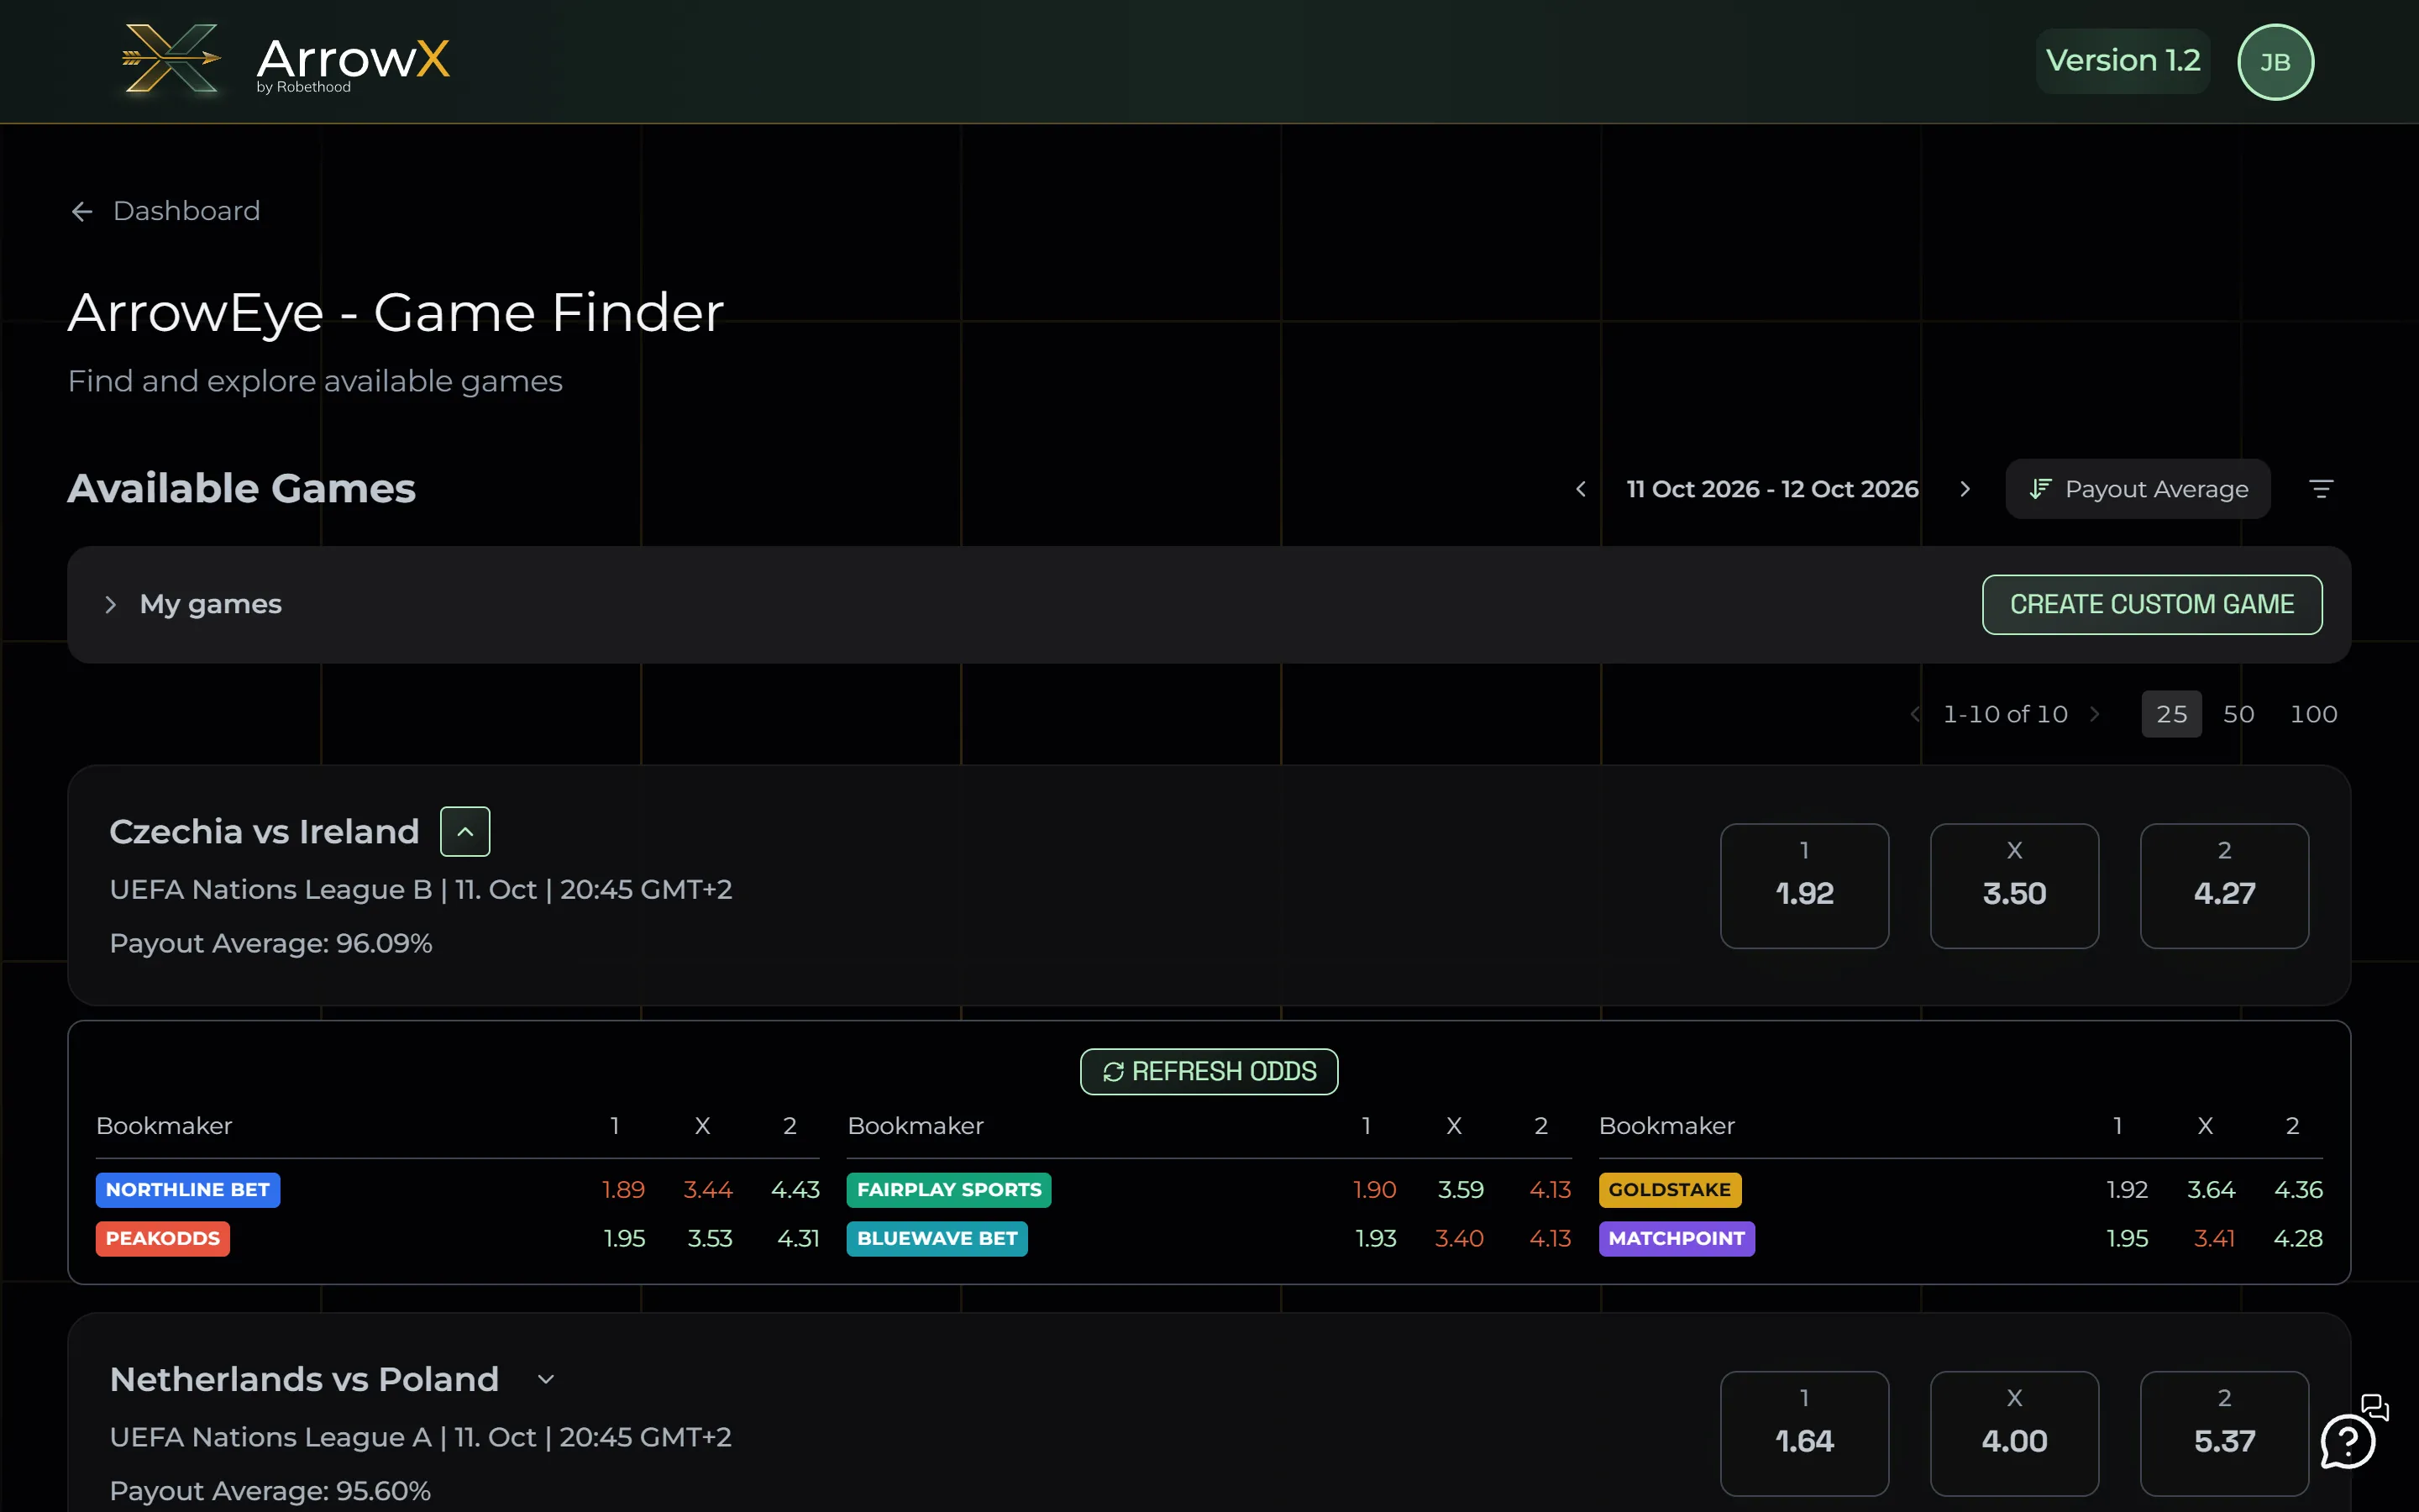Go to previous results page arrow
This screenshot has height=1512, width=2419.
click(x=1914, y=714)
